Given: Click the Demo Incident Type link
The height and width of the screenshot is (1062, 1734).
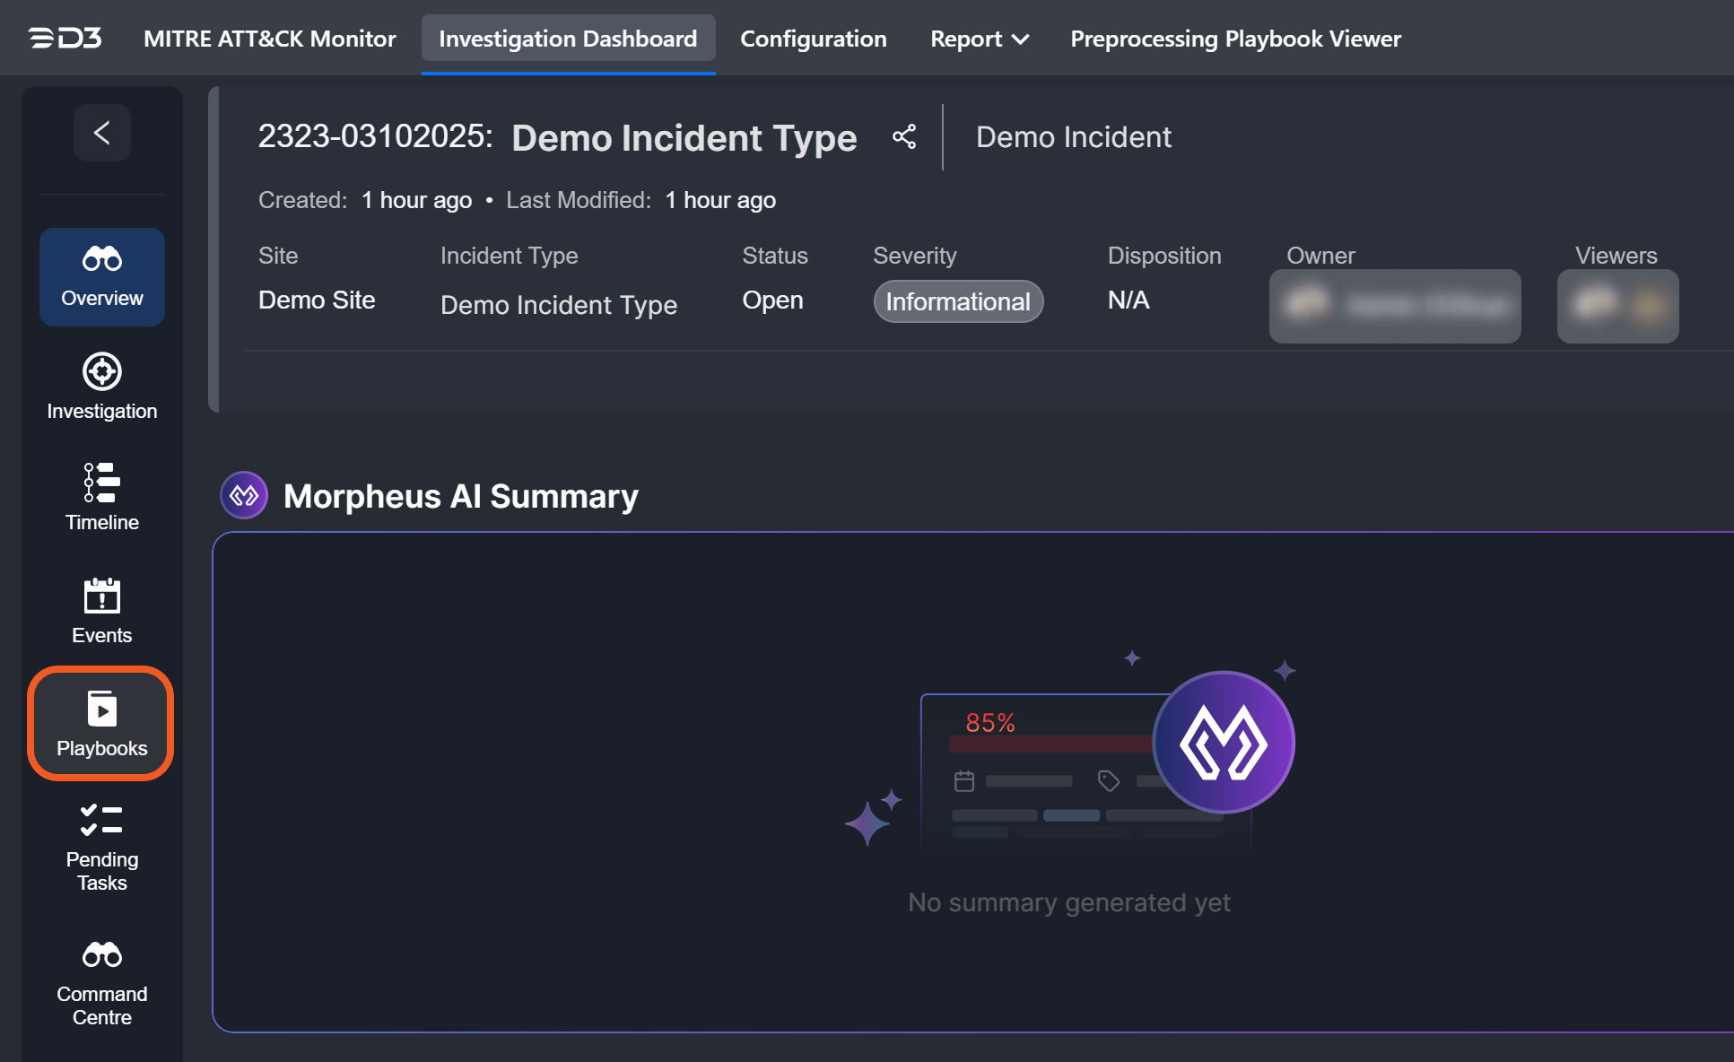Looking at the screenshot, I should point(558,305).
